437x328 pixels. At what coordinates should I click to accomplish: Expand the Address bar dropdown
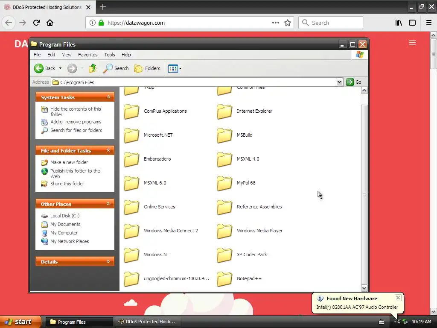339,82
